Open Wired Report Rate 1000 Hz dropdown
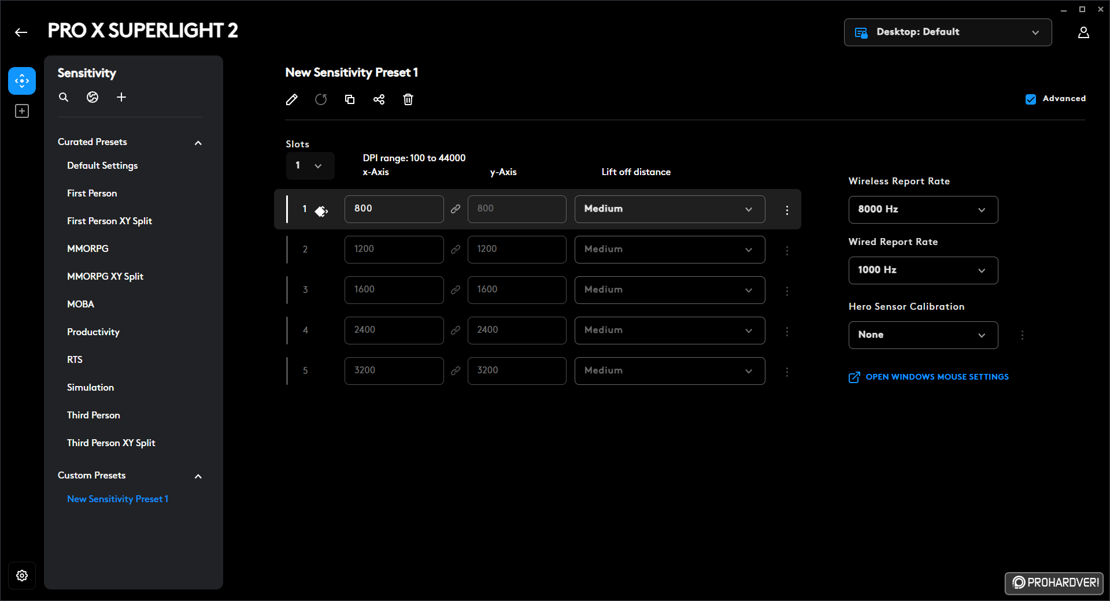This screenshot has height=601, width=1110. (x=923, y=270)
